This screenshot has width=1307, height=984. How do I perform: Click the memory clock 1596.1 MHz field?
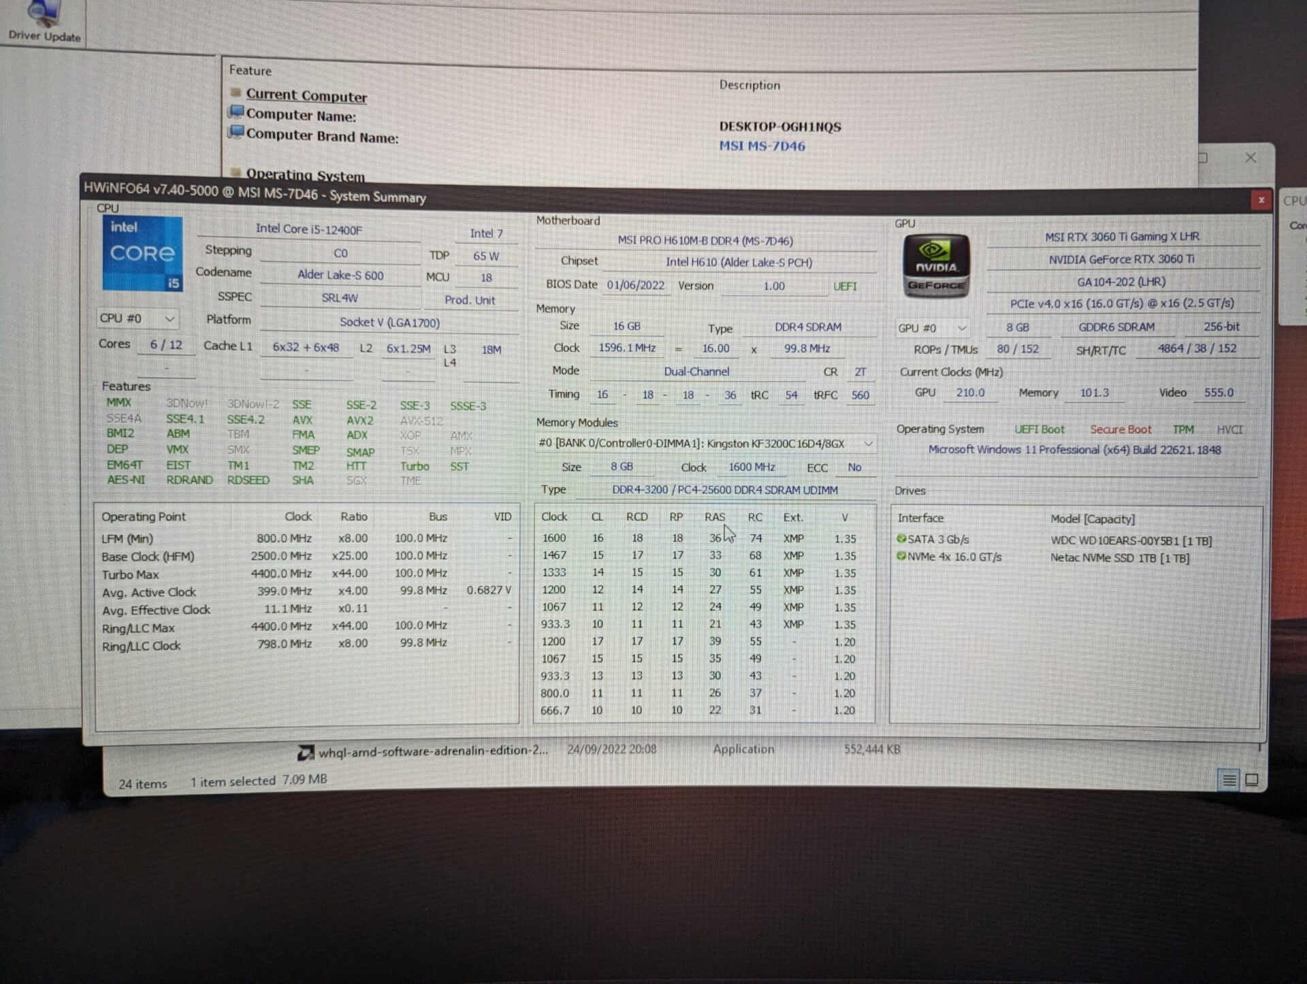coord(626,348)
